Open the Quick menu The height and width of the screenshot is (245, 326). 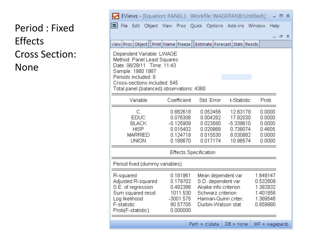pyautogui.click(x=196, y=26)
